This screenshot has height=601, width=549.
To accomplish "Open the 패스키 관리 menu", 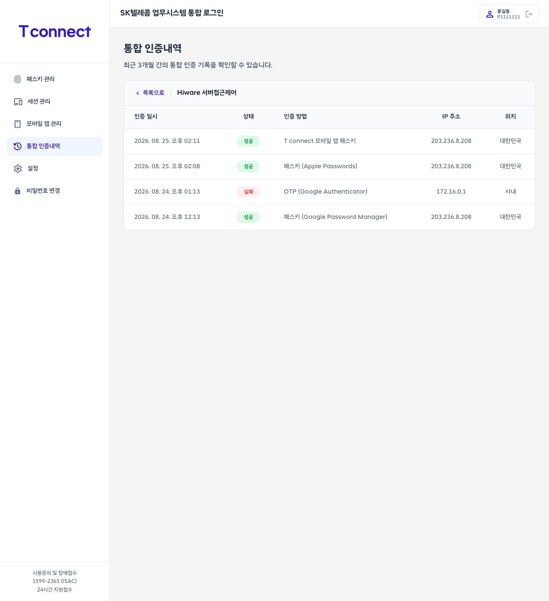I will 54,79.
